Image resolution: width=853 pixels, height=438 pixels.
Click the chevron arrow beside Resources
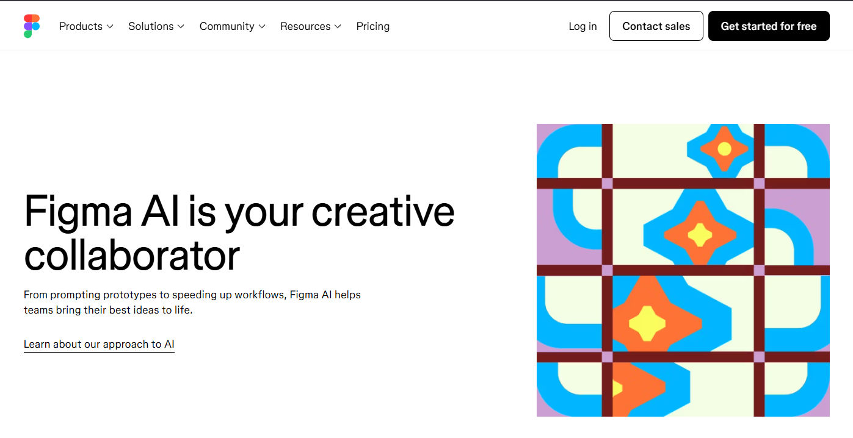click(338, 26)
